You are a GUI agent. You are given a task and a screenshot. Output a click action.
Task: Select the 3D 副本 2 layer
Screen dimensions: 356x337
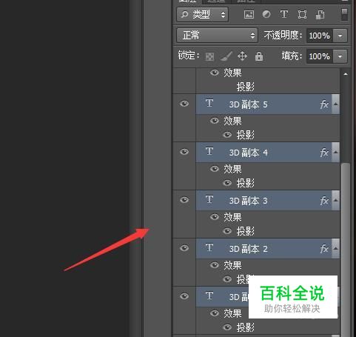(x=268, y=248)
